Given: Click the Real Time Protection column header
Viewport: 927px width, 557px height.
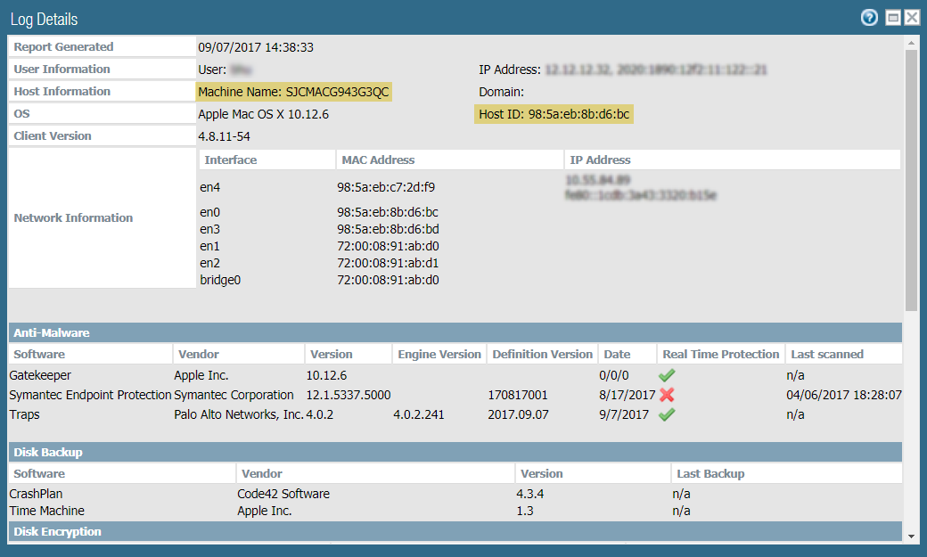Looking at the screenshot, I should pyautogui.click(x=720, y=354).
